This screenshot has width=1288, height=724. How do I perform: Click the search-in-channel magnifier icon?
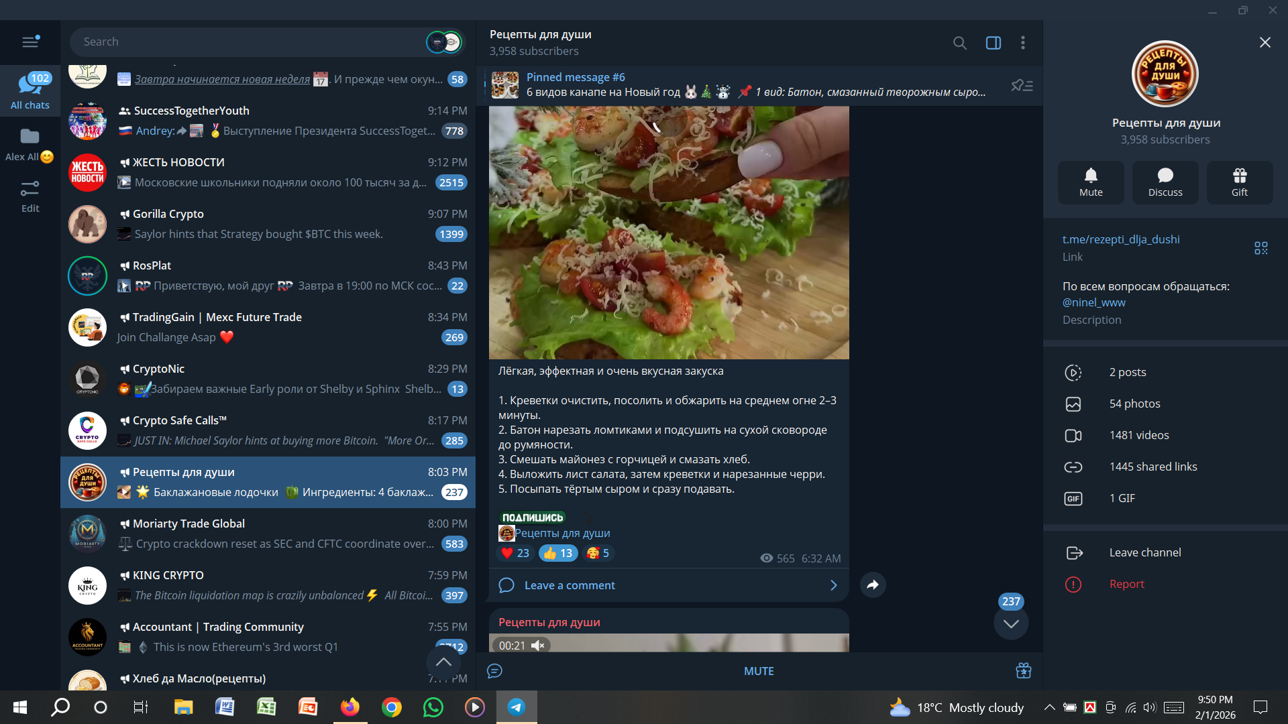click(x=960, y=43)
